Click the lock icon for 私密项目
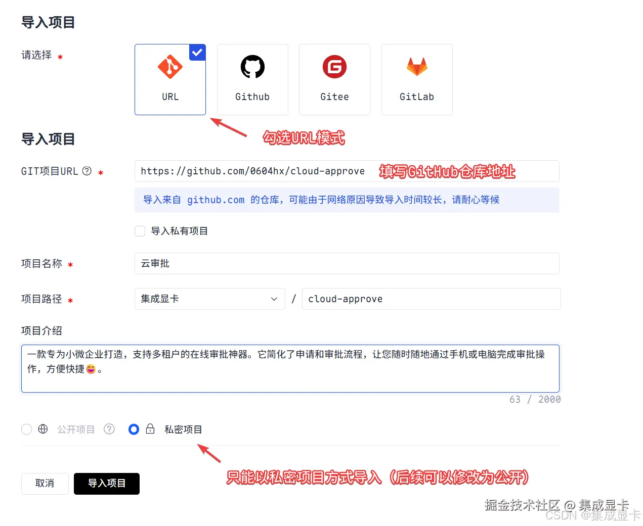This screenshot has width=643, height=526. pyautogui.click(x=150, y=429)
